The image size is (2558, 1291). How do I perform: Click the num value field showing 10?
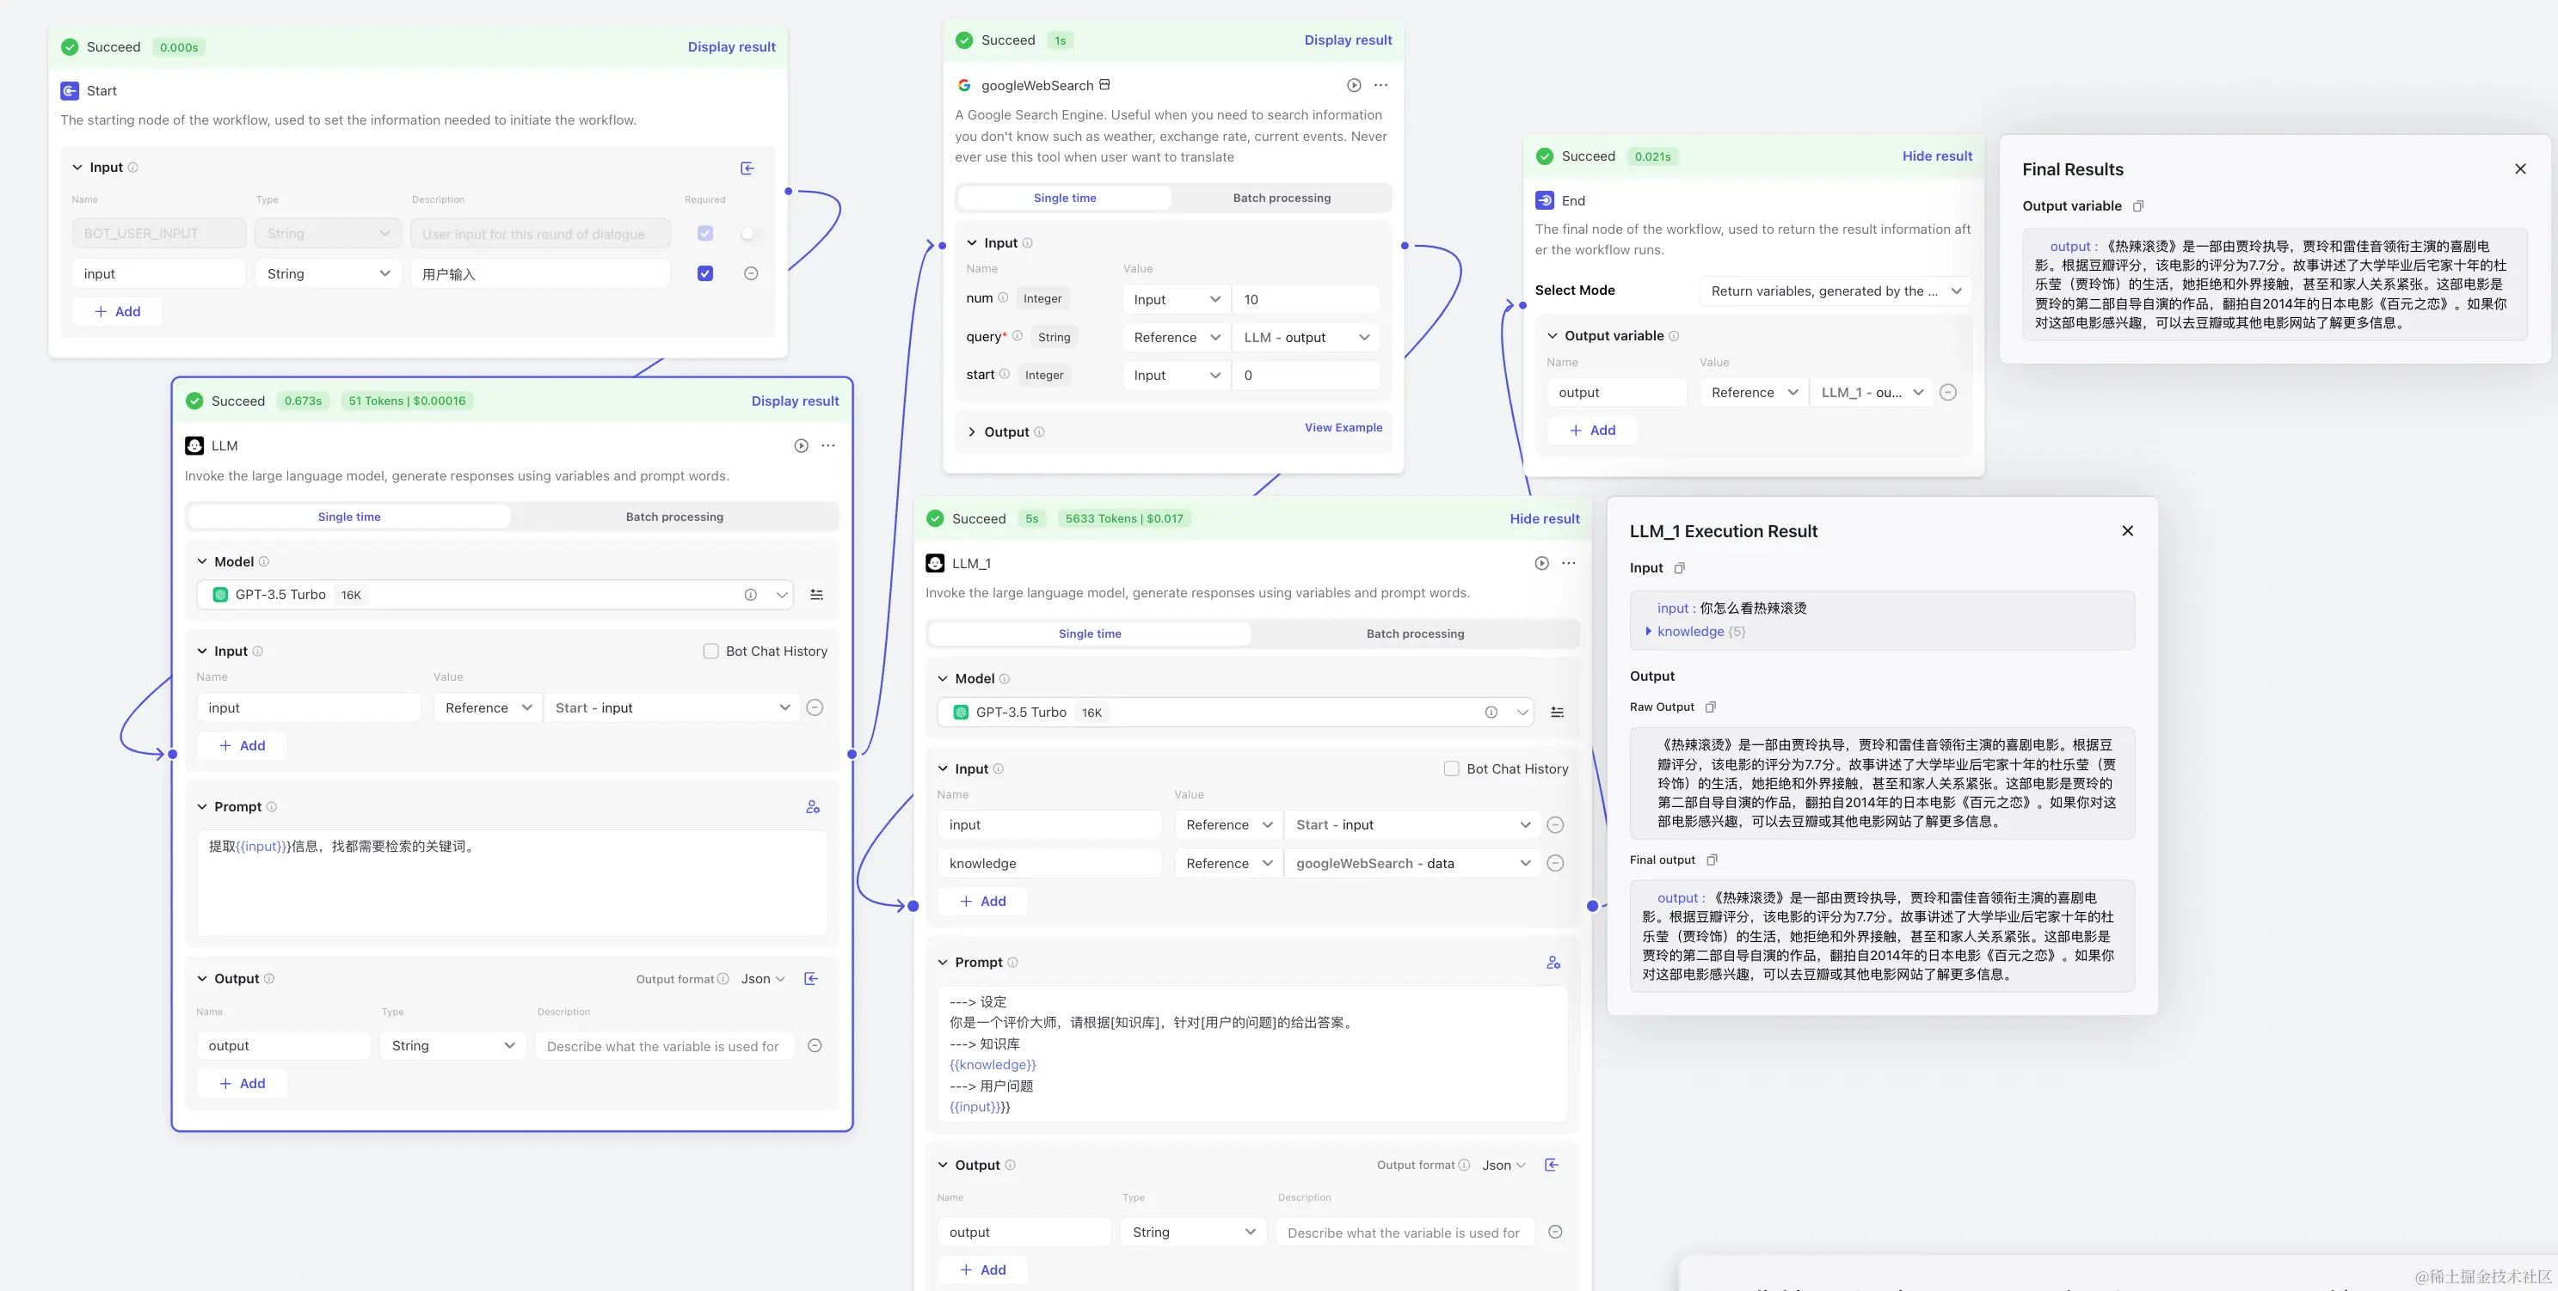(x=1306, y=299)
